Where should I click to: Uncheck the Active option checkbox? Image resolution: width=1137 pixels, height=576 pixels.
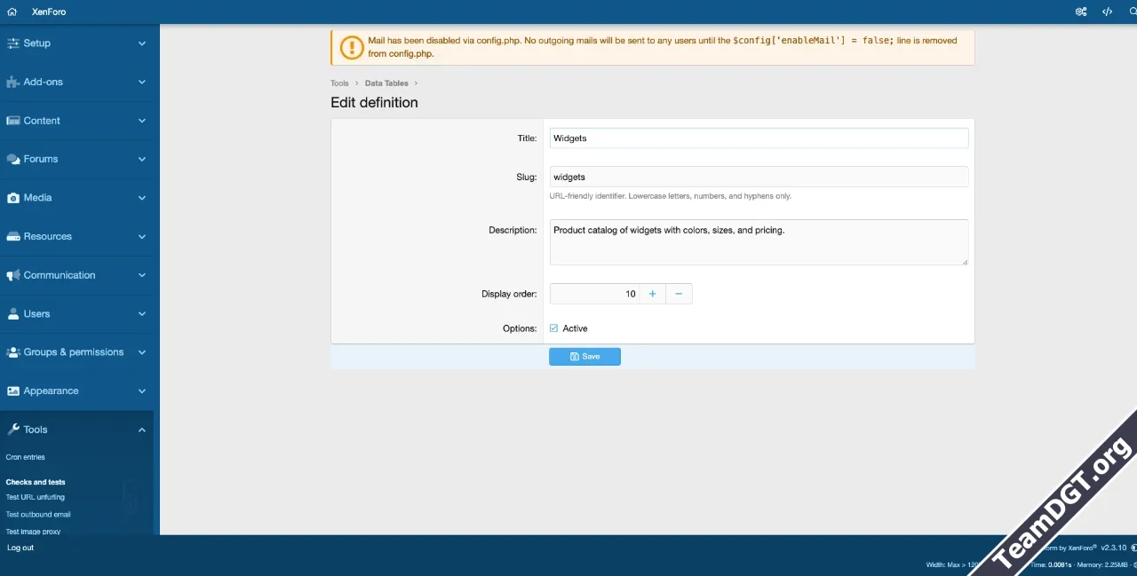pyautogui.click(x=554, y=328)
